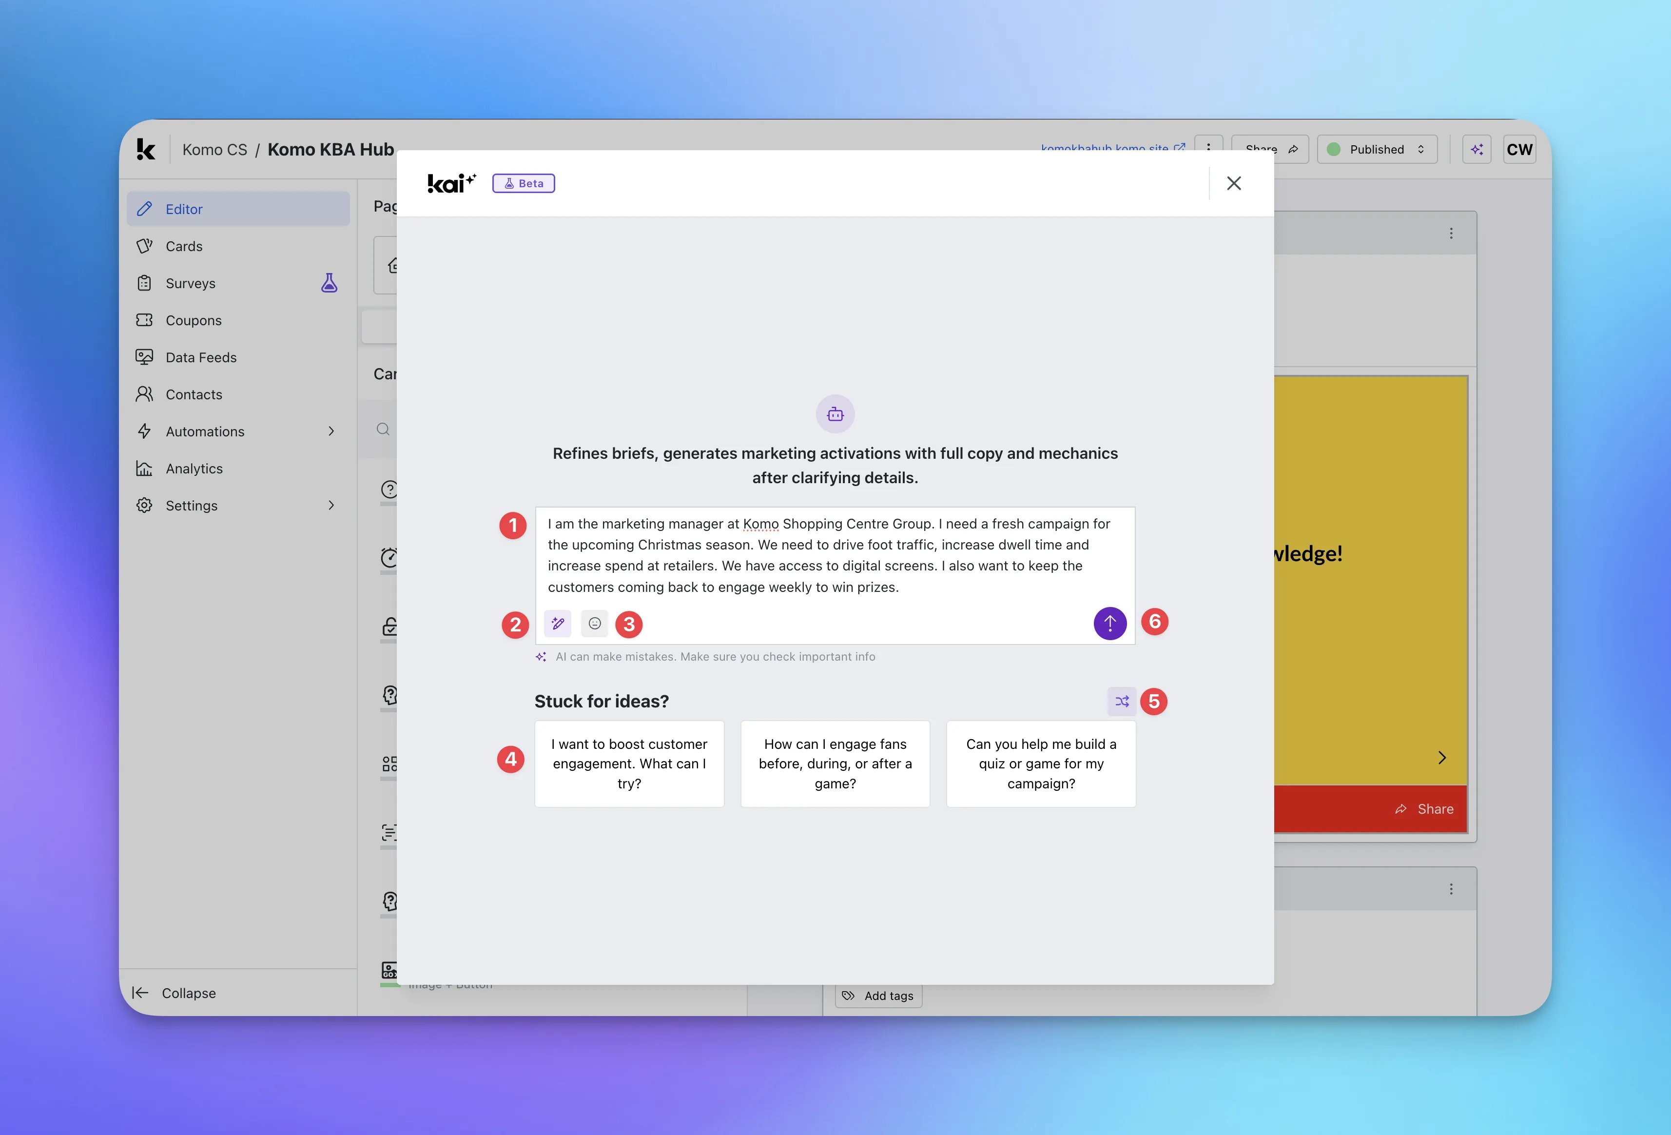Click the Add tags button
Screen dimensions: 1671x1135
[x=878, y=996]
